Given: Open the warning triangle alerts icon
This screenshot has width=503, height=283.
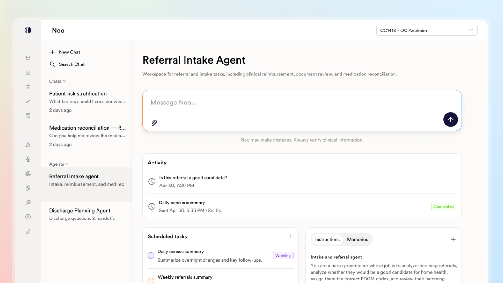Looking at the screenshot, I should coord(28,145).
